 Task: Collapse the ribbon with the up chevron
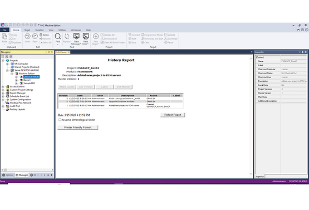pos(298,30)
